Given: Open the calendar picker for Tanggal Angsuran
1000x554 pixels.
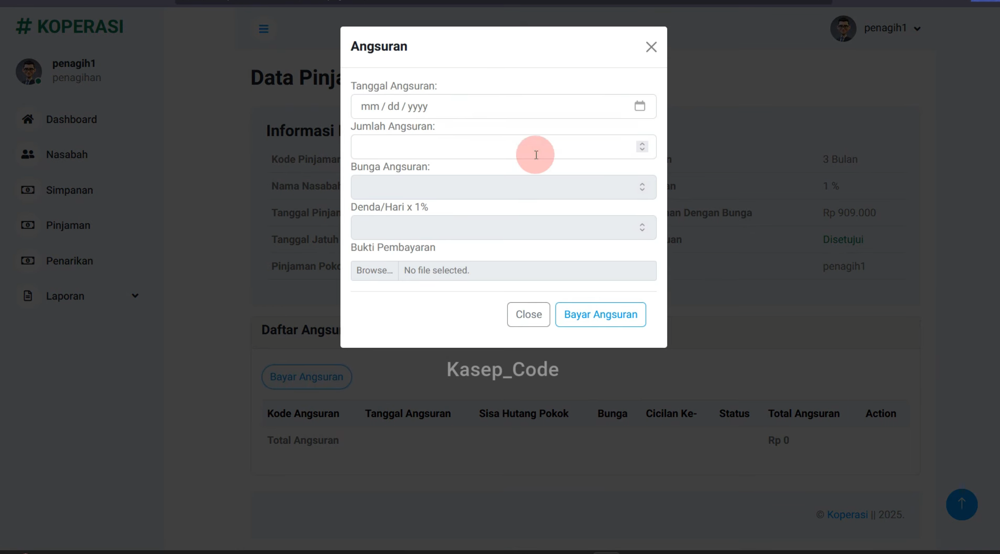Looking at the screenshot, I should [x=640, y=106].
